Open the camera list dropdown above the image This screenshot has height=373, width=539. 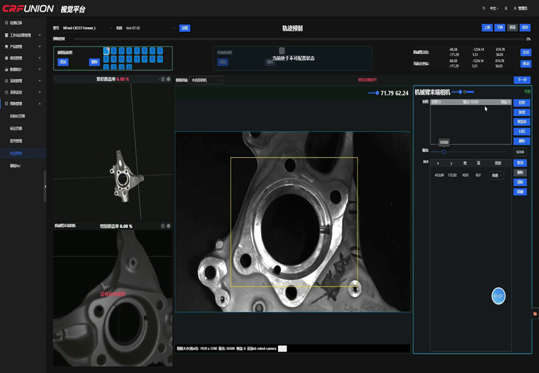pos(206,80)
